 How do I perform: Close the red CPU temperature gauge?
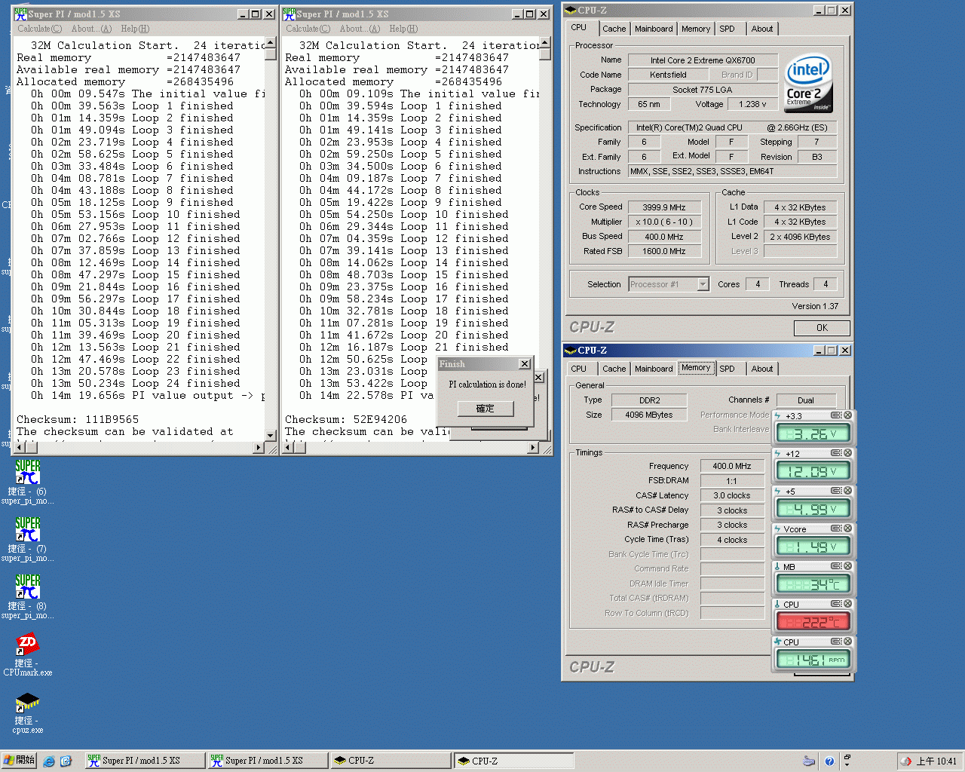pos(847,604)
